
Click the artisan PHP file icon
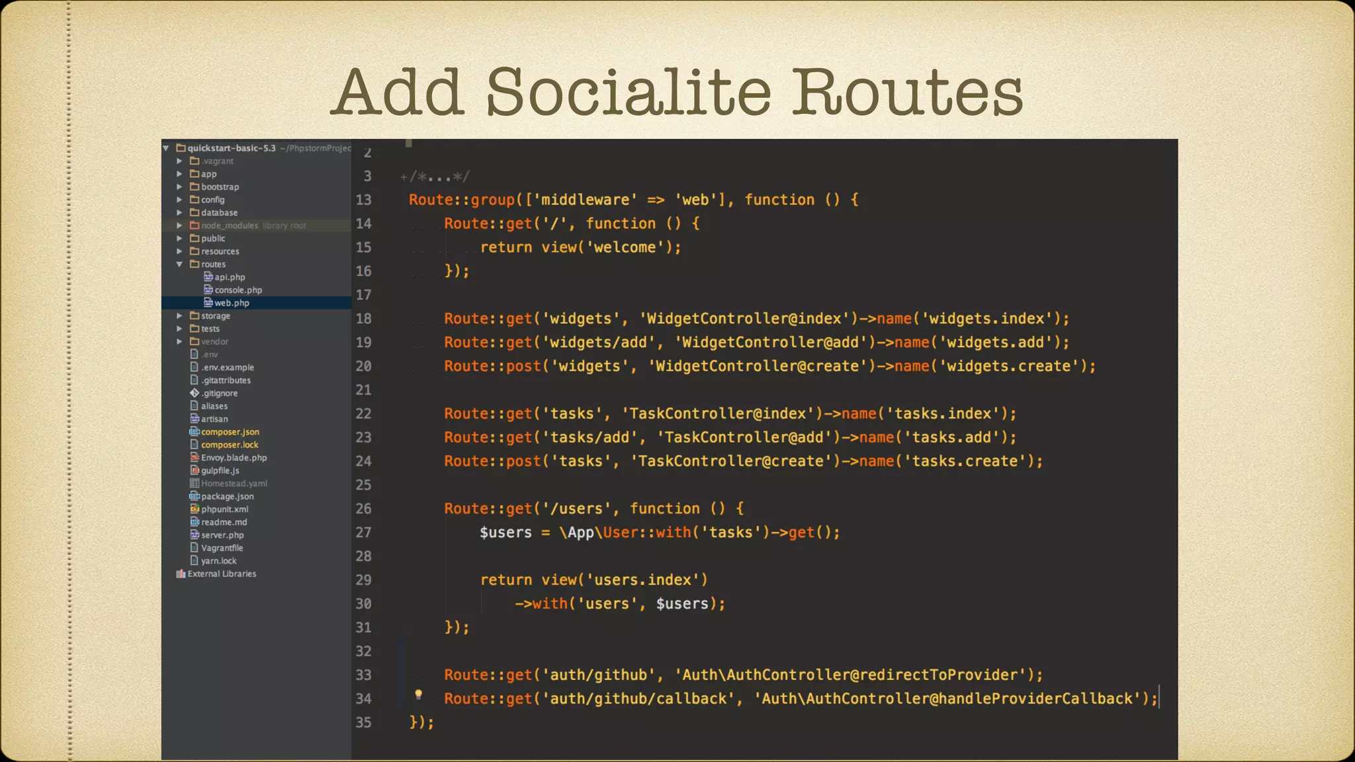click(195, 419)
